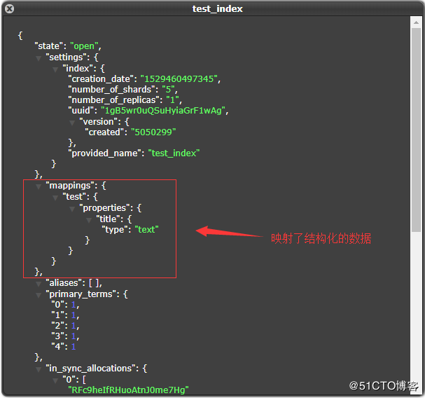The image size is (425, 398).
Task: Click the "number_of_shards" key
Action: pyautogui.click(x=111, y=90)
